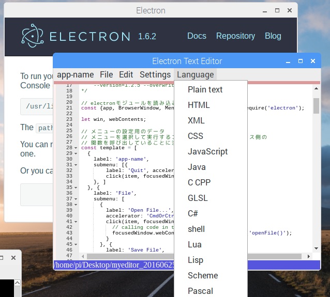Open the File menu
The width and height of the screenshot is (330, 297).
coord(106,74)
